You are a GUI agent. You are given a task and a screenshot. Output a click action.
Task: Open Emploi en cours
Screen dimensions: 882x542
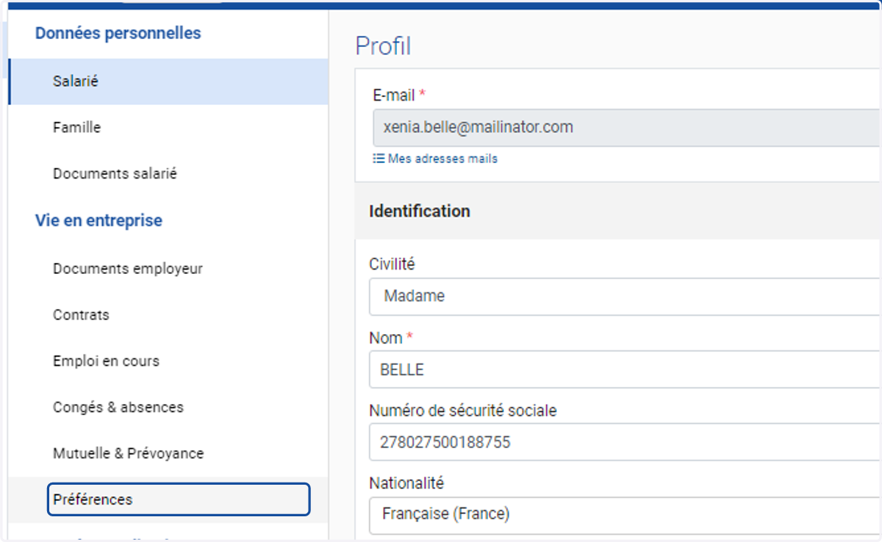coord(168,361)
